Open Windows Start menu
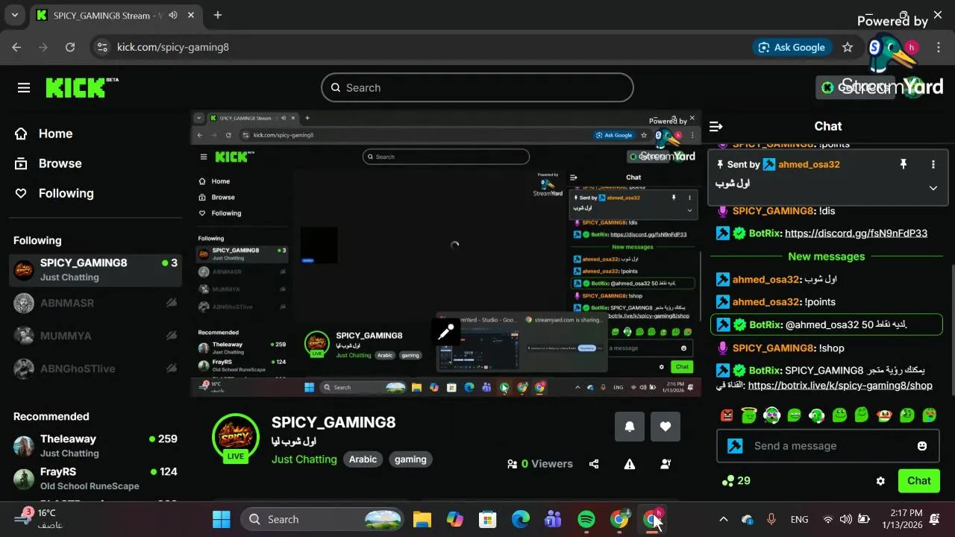 pyautogui.click(x=222, y=519)
